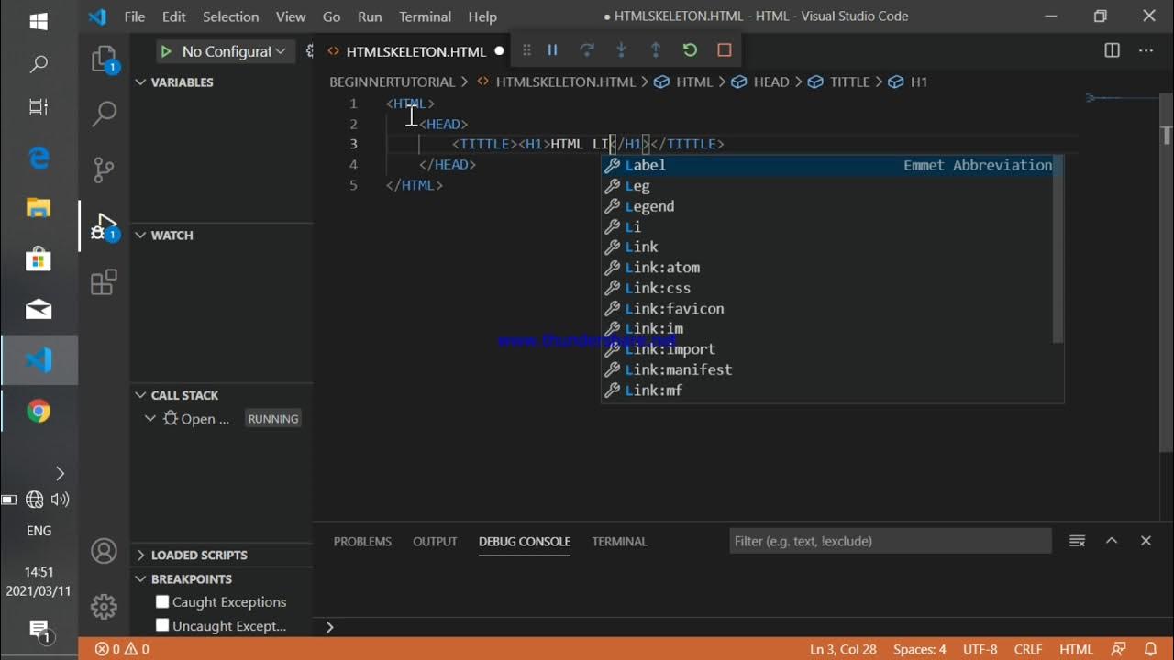Clear the debug console output
Viewport: 1174px width, 660px height.
[1078, 541]
